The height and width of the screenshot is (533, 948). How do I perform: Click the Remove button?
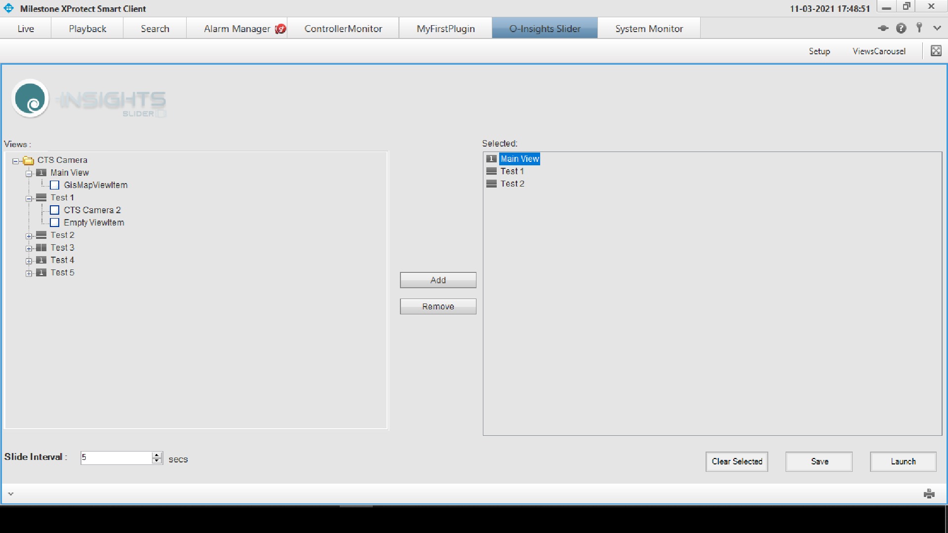coord(438,306)
